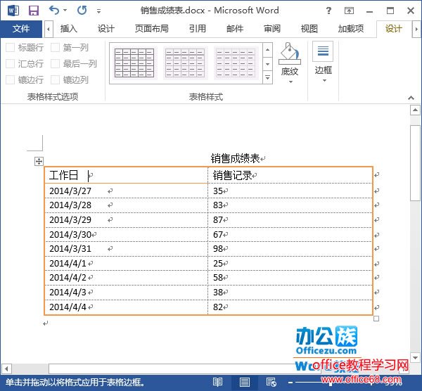The height and width of the screenshot is (391, 422).
Task: Switch to Read Mode view
Action: tap(217, 382)
